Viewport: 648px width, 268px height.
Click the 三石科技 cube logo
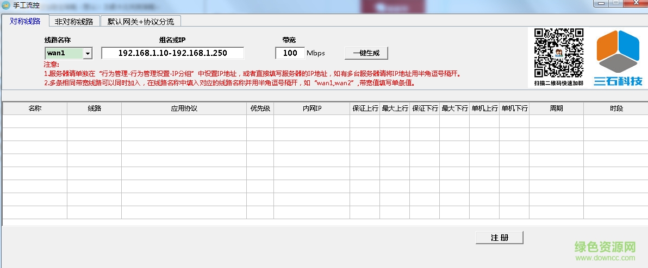click(619, 52)
